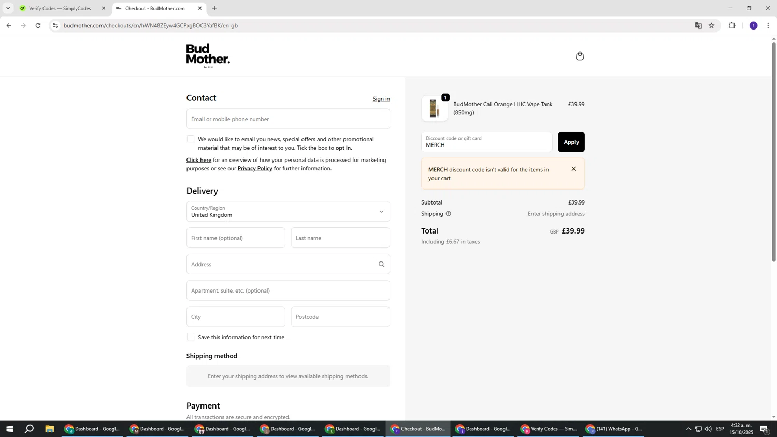Open a new browser tab
The width and height of the screenshot is (777, 437).
(x=214, y=8)
